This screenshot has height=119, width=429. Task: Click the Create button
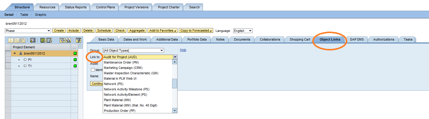[x=59, y=30]
